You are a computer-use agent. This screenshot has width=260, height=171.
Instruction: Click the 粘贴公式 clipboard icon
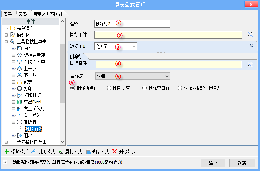pos(88,151)
